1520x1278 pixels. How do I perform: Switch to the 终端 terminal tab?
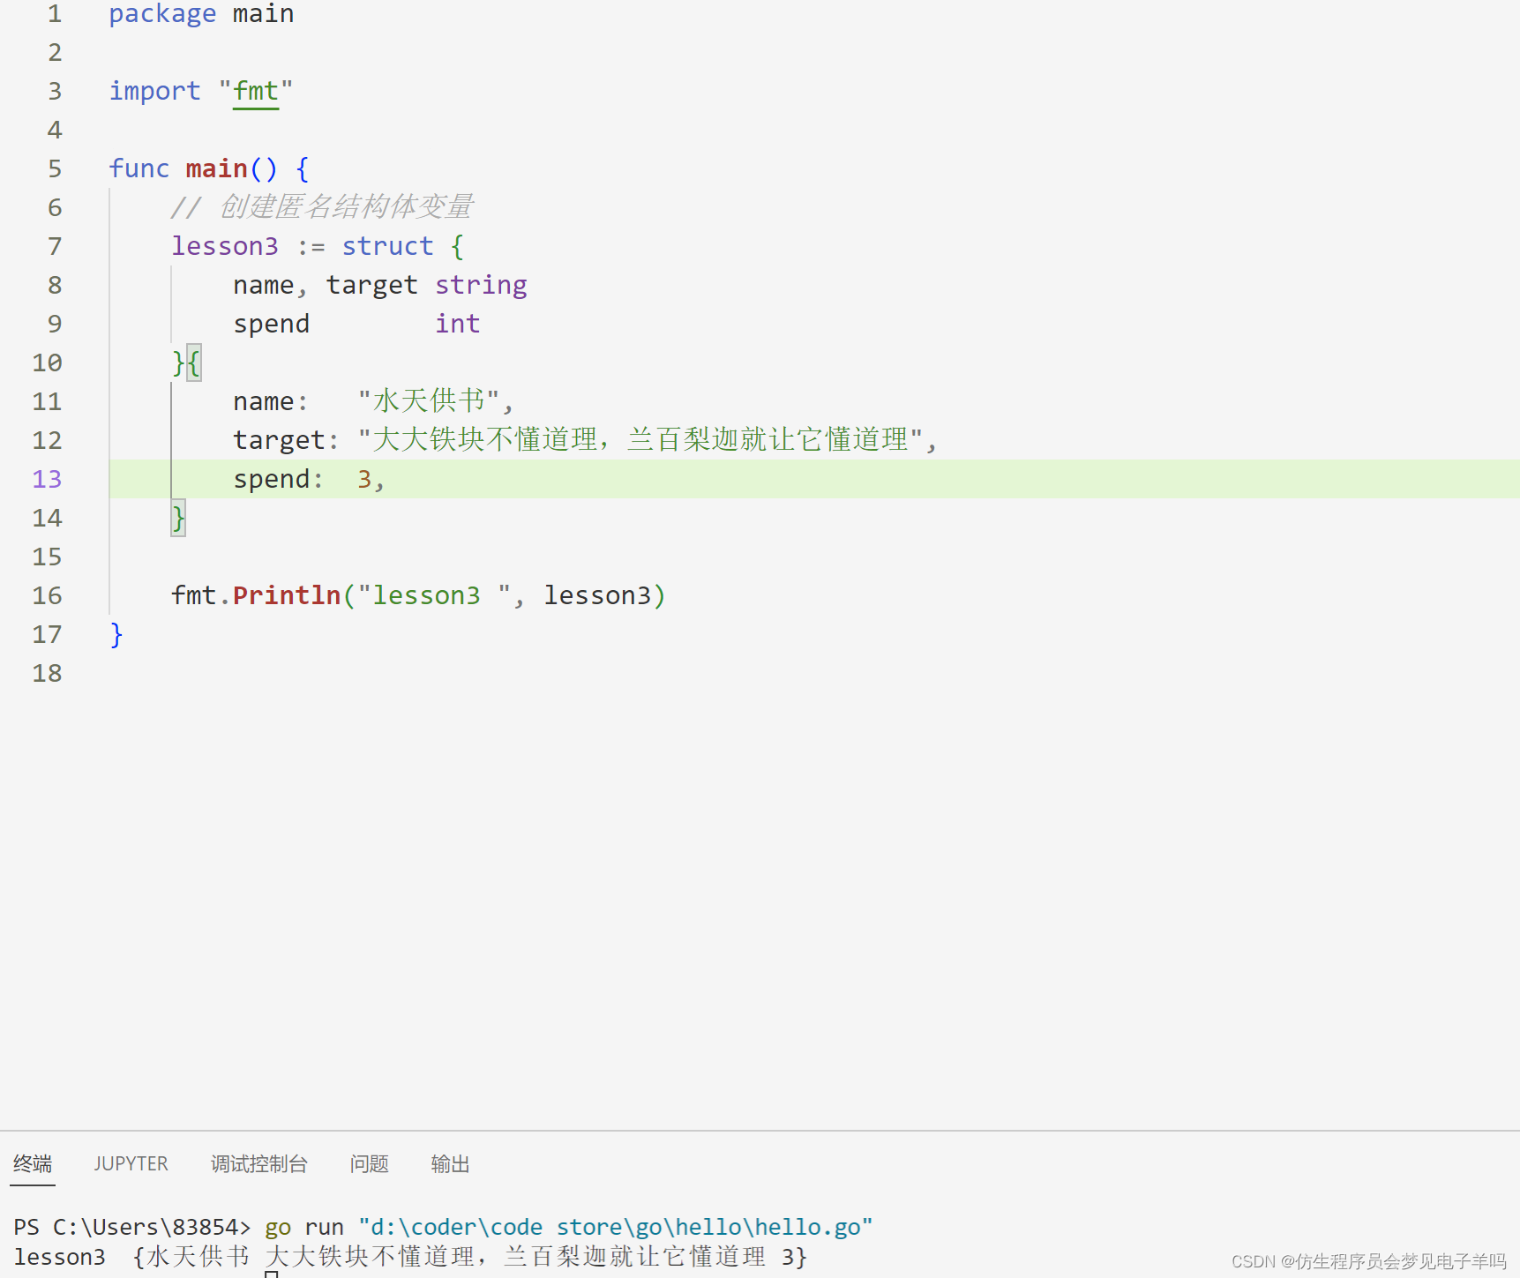(x=33, y=1163)
